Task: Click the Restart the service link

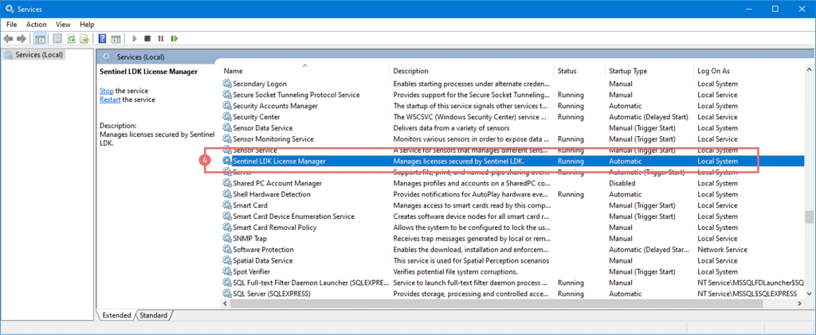Action: (x=110, y=99)
